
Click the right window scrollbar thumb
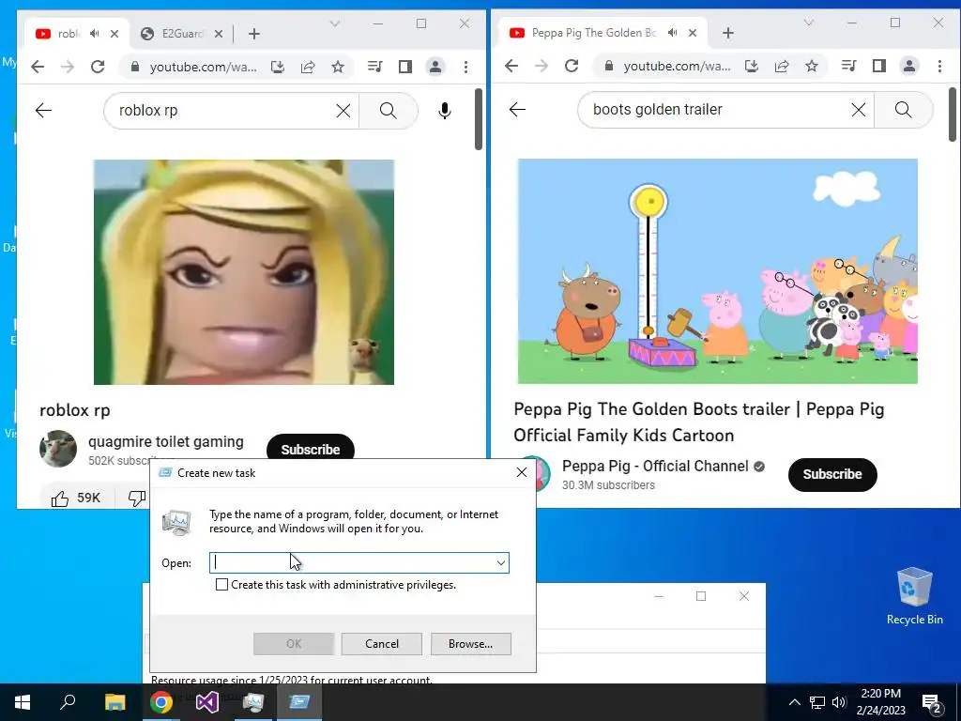(953, 114)
